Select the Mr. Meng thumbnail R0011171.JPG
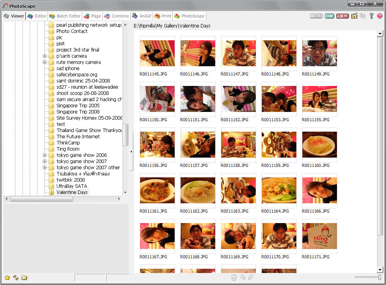386x285 pixels. point(320,236)
